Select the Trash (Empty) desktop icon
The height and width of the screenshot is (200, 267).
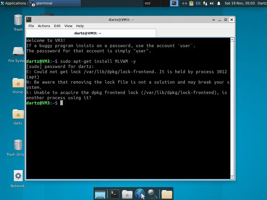pos(16,148)
